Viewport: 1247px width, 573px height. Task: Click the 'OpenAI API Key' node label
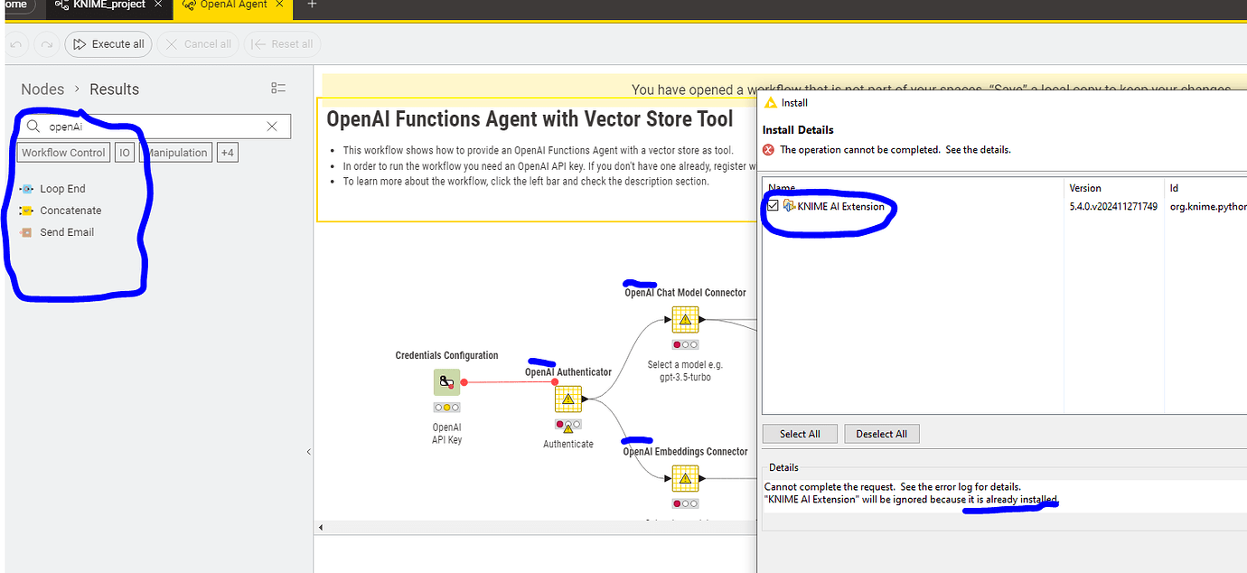click(x=446, y=434)
